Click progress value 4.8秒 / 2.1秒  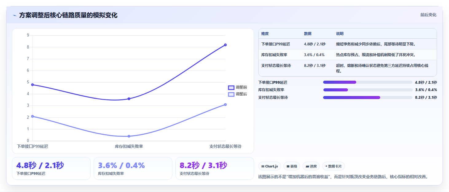tap(426, 83)
